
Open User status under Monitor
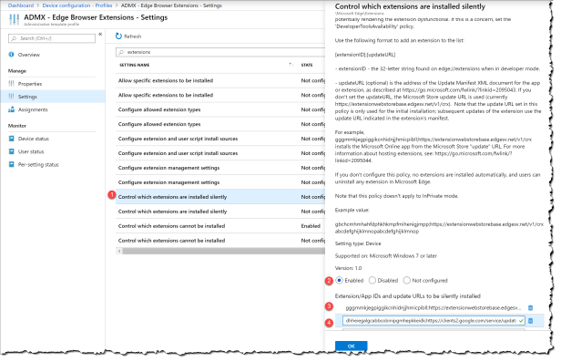pyautogui.click(x=31, y=151)
